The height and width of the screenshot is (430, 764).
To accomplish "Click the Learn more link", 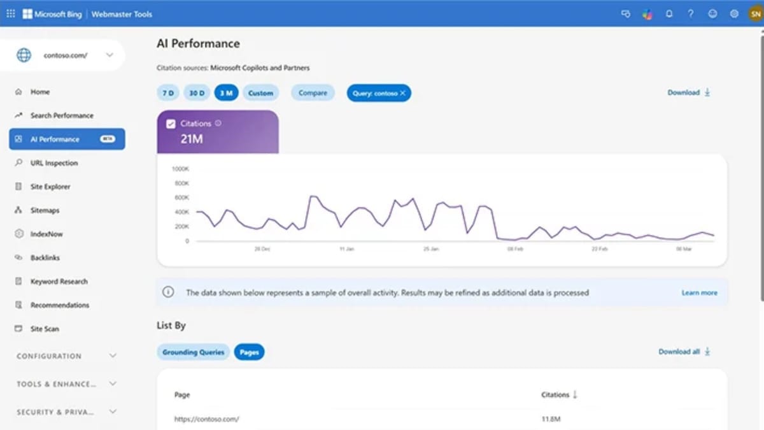I will pos(699,292).
